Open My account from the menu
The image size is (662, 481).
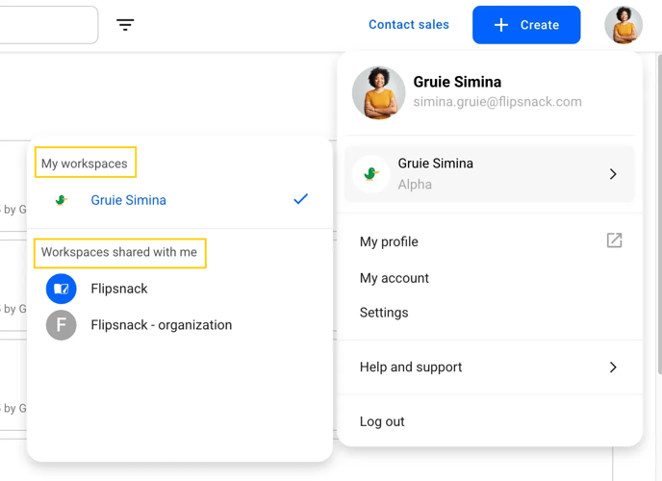click(395, 278)
